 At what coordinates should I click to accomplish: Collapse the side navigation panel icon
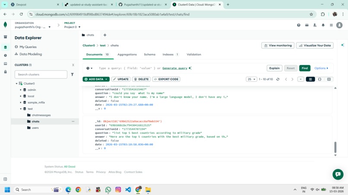click(5, 179)
